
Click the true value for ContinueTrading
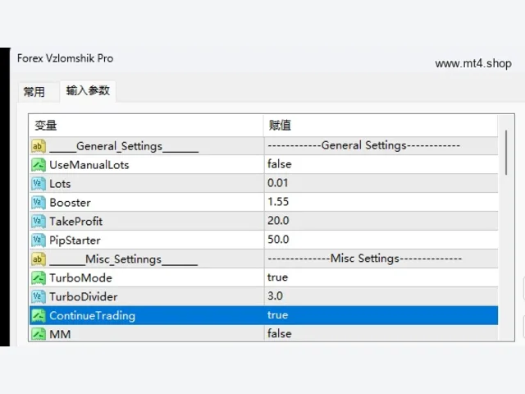coord(277,314)
